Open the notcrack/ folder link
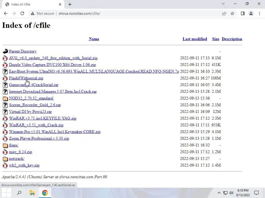This screenshot has width=265, height=198. tap(17, 159)
